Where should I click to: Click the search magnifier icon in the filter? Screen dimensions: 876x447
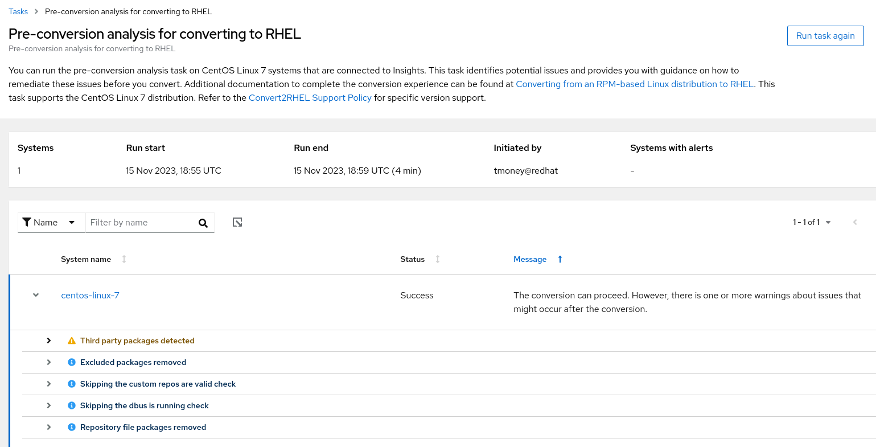(x=203, y=223)
